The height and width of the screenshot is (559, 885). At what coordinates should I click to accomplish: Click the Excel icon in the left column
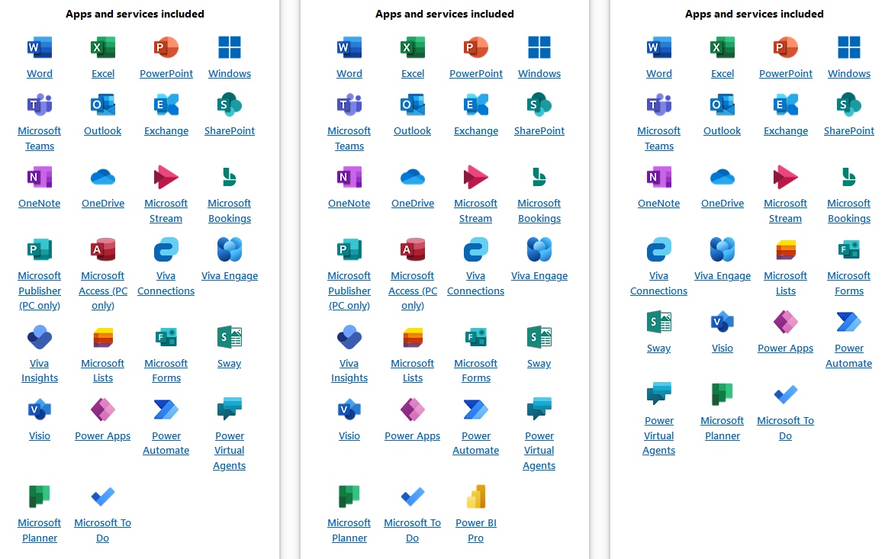103,47
